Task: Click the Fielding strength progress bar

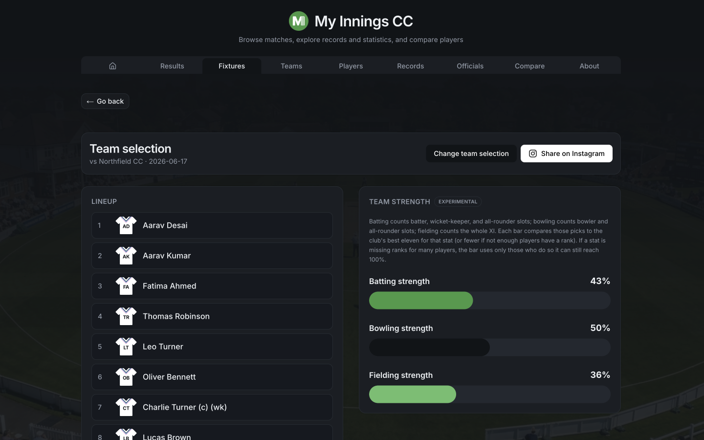Action: pos(490,394)
